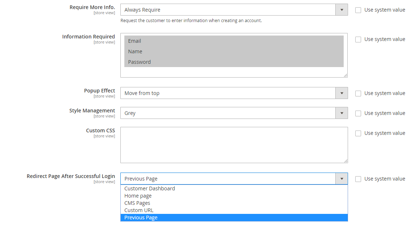Pick Custom URL from dropdown list
The image size is (418, 236).
139,210
